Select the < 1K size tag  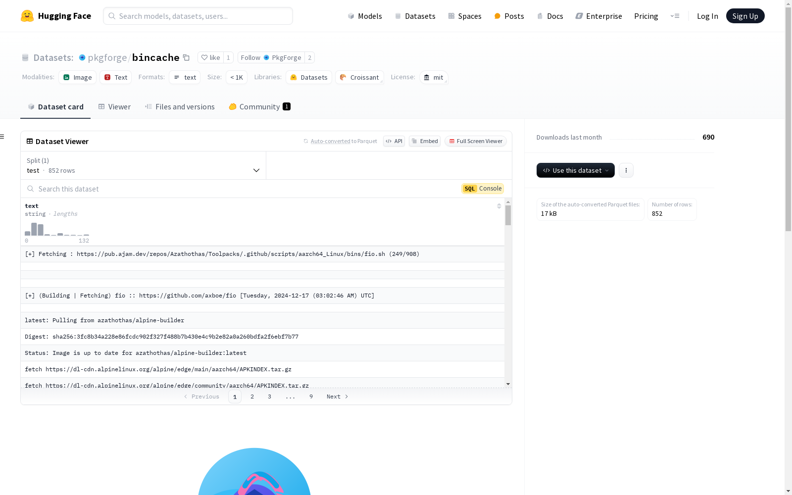[x=237, y=77]
